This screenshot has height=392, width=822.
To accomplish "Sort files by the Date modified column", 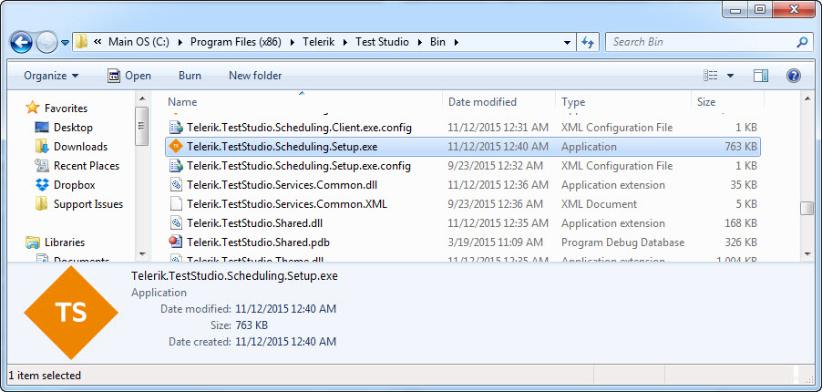I will (x=482, y=102).
